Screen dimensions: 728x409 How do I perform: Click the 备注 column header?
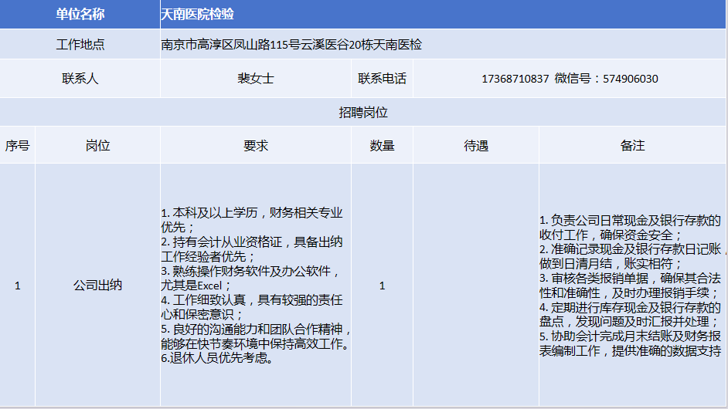pyautogui.click(x=632, y=145)
